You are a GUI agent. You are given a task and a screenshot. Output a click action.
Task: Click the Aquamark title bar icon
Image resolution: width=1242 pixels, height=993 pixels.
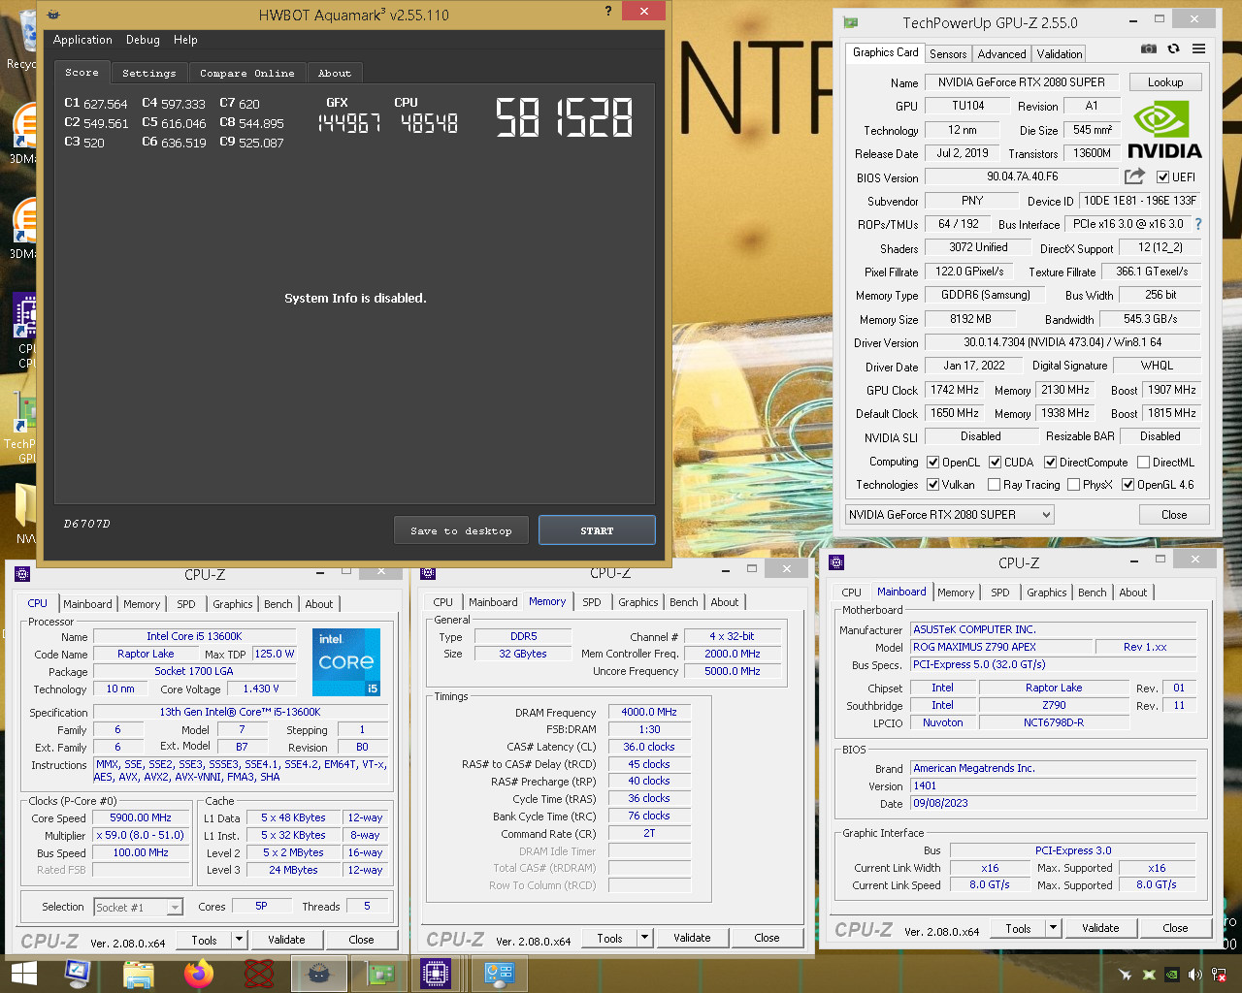[x=53, y=15]
